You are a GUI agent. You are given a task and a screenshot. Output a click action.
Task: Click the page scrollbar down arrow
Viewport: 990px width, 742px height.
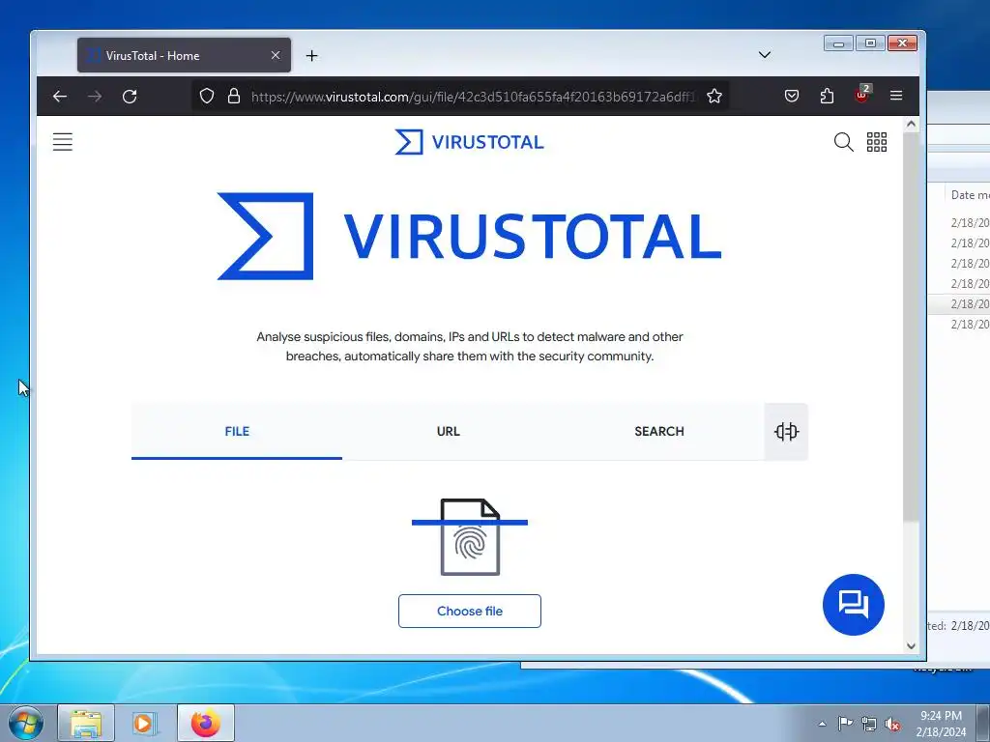911,645
